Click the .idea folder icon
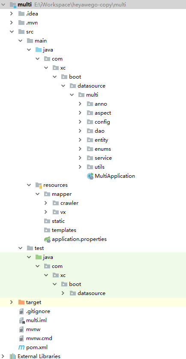The width and height of the screenshot is (186, 359). point(21,14)
